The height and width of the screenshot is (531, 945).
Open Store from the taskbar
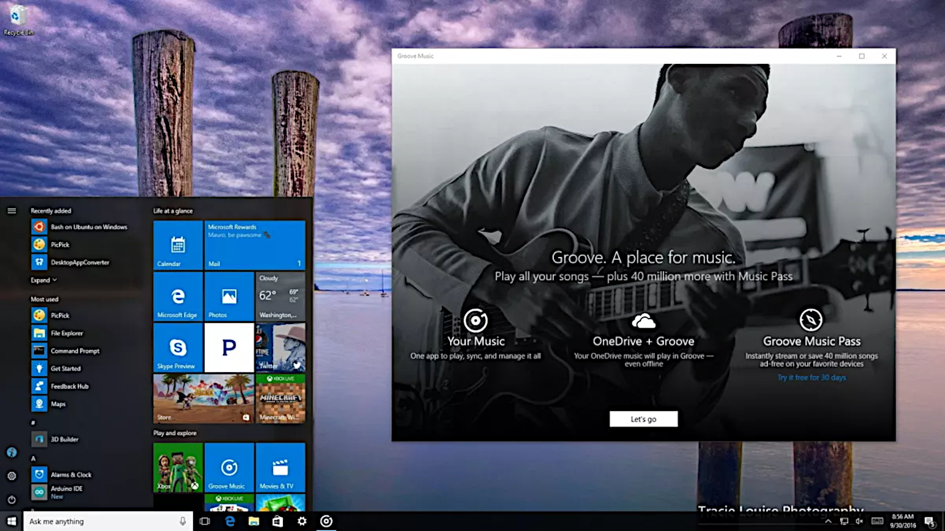[x=278, y=521]
